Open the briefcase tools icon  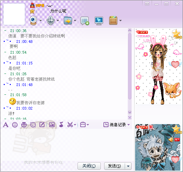point(83,124)
